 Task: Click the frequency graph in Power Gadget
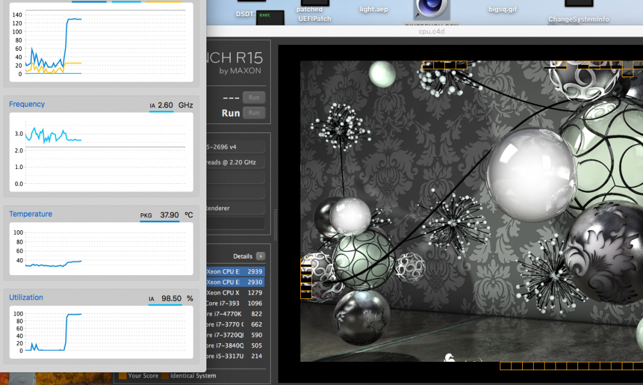pos(102,152)
